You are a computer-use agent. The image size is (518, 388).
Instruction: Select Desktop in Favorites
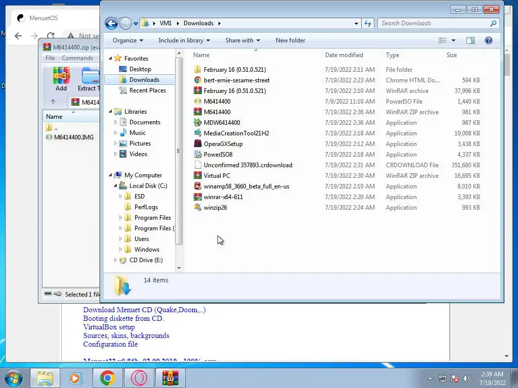pos(140,69)
